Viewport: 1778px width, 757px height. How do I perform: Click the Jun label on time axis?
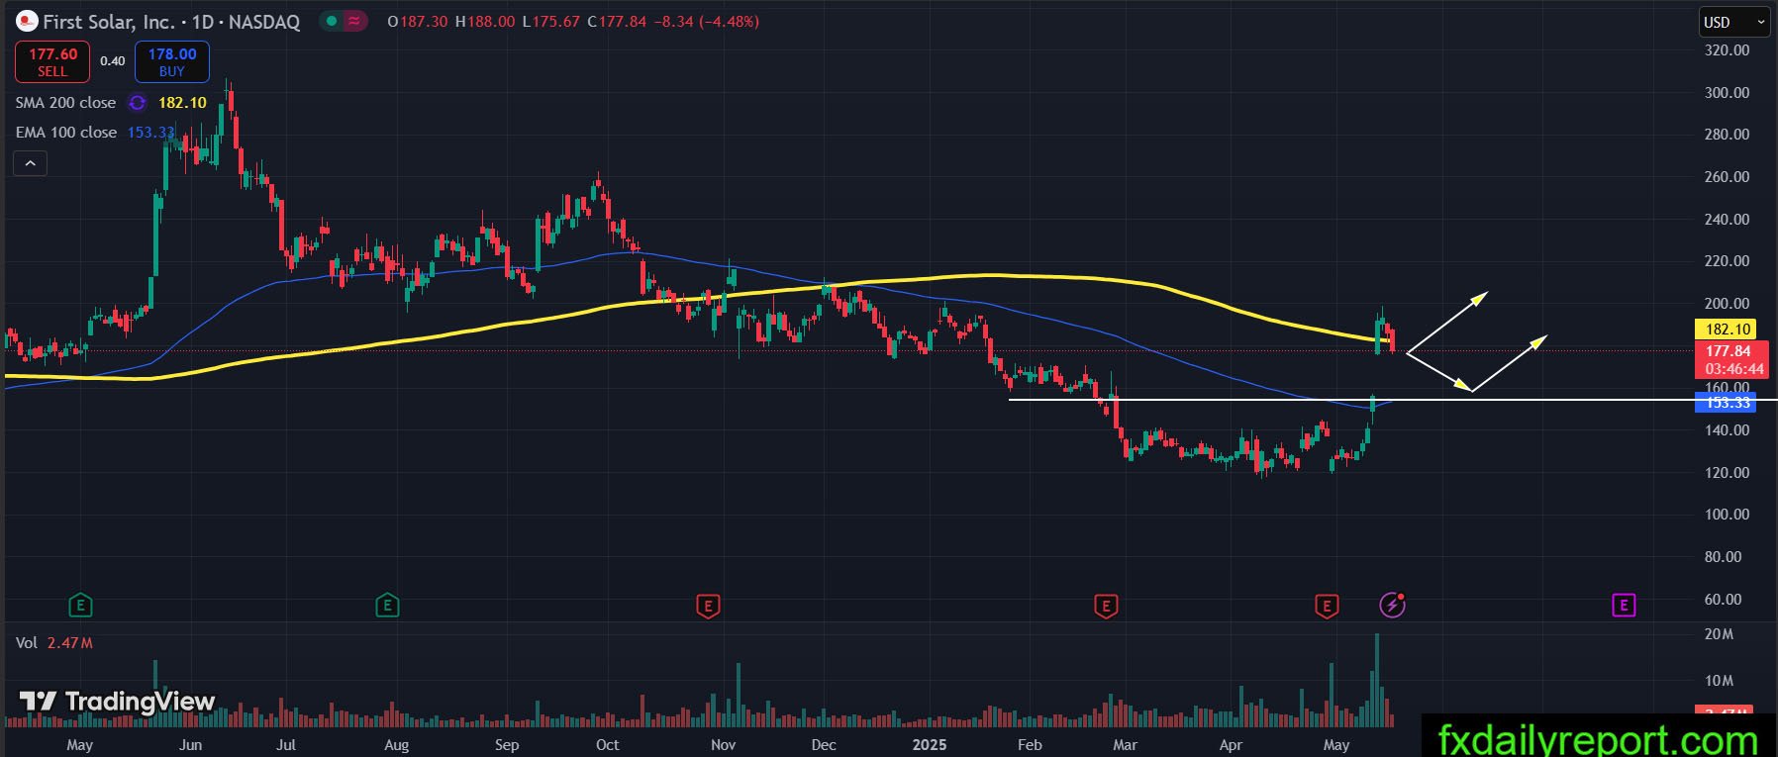point(190,745)
